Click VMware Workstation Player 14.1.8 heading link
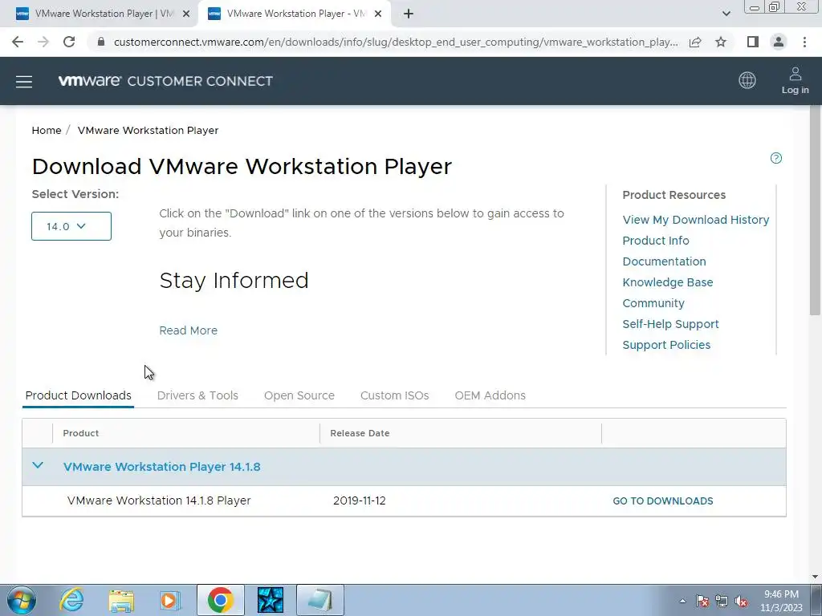Screen dimensions: 822x616 161,467
